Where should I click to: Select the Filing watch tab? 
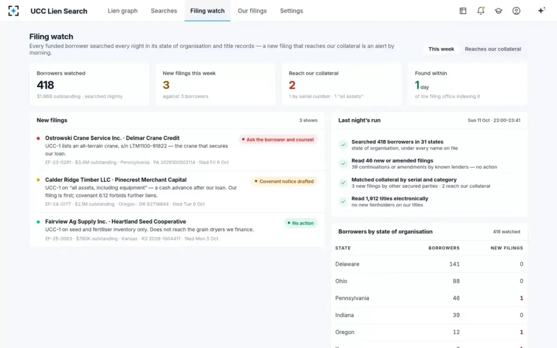tap(207, 11)
